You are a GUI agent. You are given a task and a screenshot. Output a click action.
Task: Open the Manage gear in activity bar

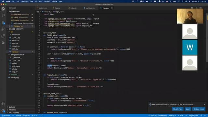pos(3,110)
